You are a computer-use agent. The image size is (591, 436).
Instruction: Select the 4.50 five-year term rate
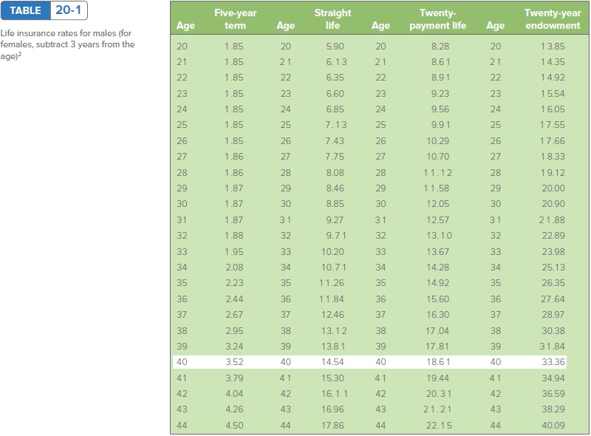pyautogui.click(x=234, y=425)
